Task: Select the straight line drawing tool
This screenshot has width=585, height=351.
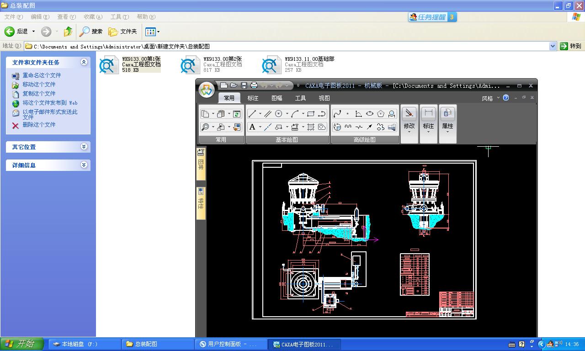Action: tap(252, 114)
